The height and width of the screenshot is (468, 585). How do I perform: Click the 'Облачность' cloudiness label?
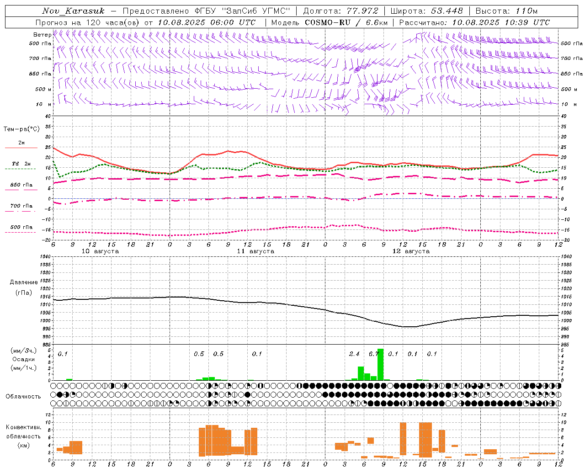23,397
